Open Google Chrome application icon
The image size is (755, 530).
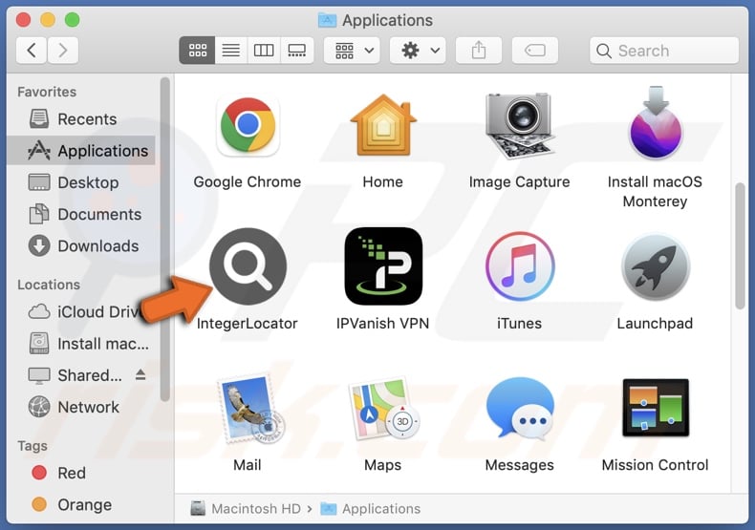pyautogui.click(x=248, y=126)
